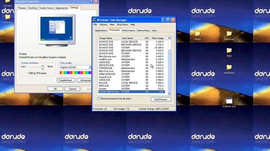
Task: Select the VBoxTray.exe process
Action: (131, 71)
